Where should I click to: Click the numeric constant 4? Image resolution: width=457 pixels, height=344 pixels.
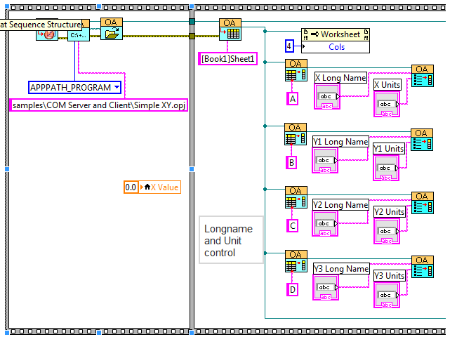tap(289, 46)
